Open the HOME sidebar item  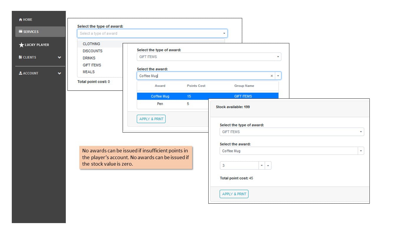tap(26, 20)
